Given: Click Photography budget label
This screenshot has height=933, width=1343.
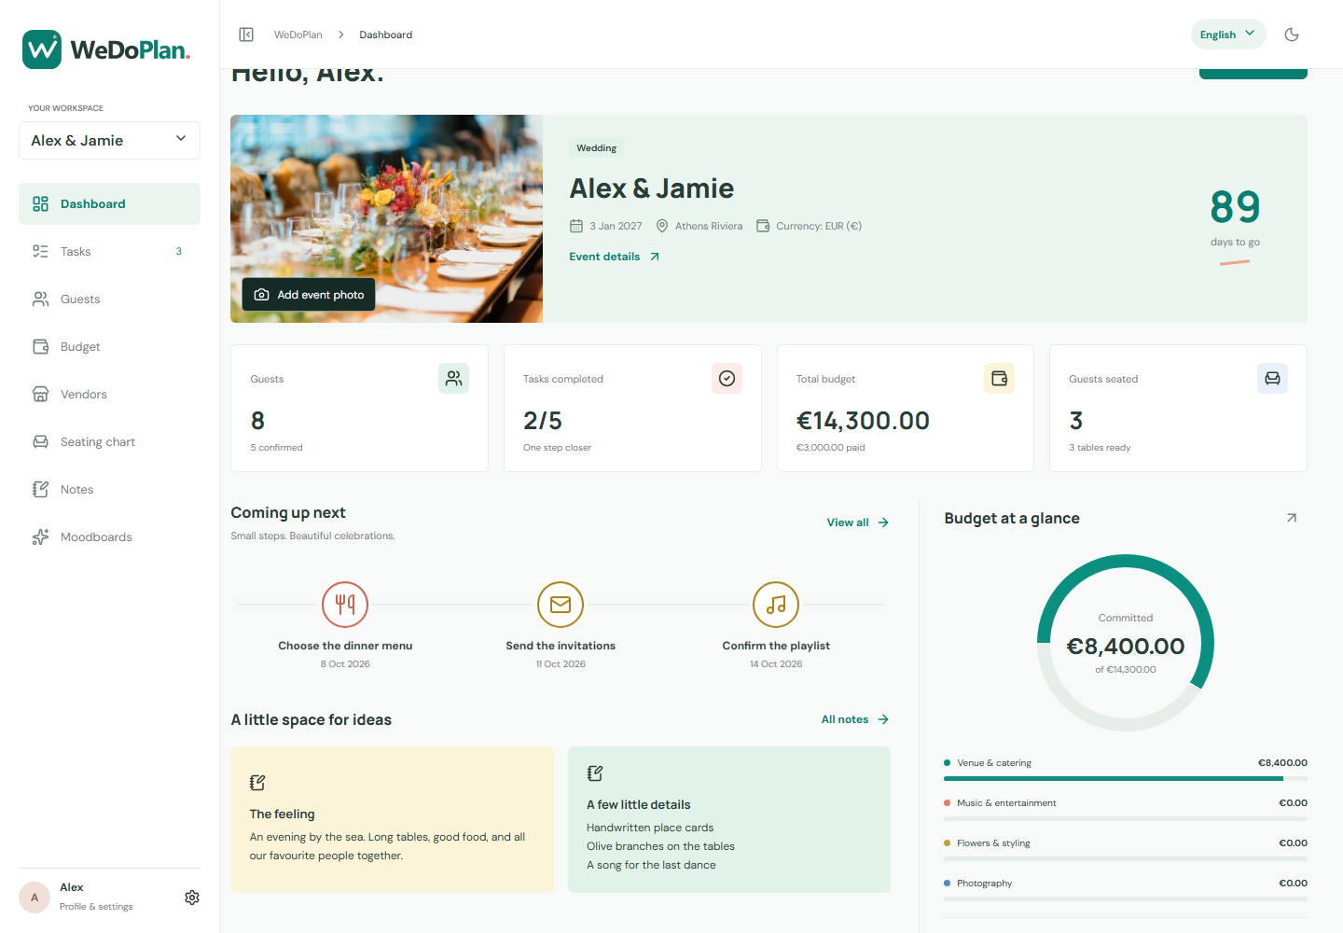Looking at the screenshot, I should (984, 884).
